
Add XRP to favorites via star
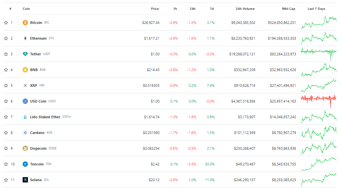pyautogui.click(x=6, y=85)
